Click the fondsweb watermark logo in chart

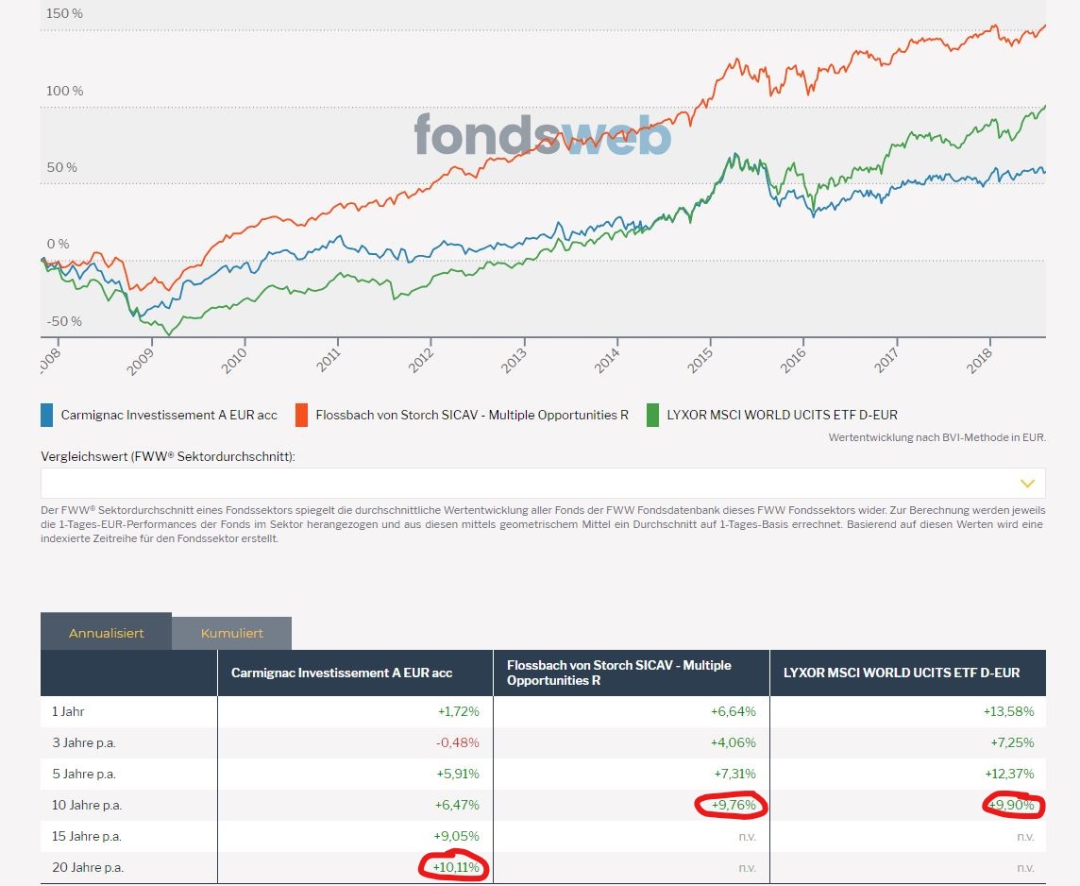pyautogui.click(x=542, y=134)
